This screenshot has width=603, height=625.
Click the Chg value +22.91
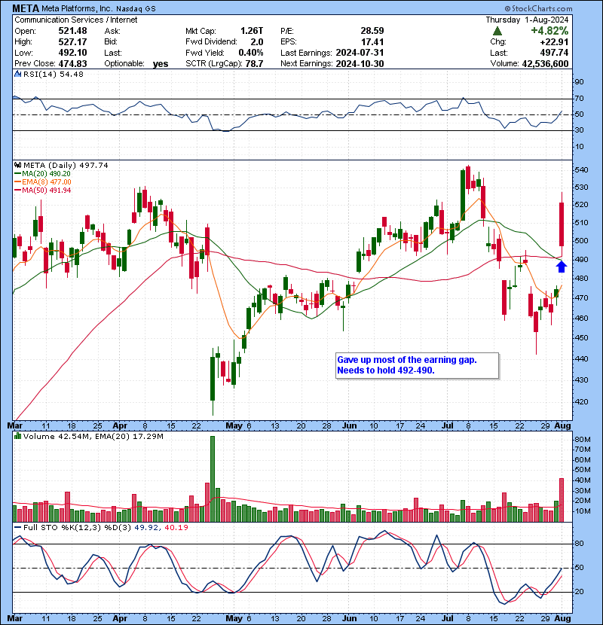(x=554, y=41)
